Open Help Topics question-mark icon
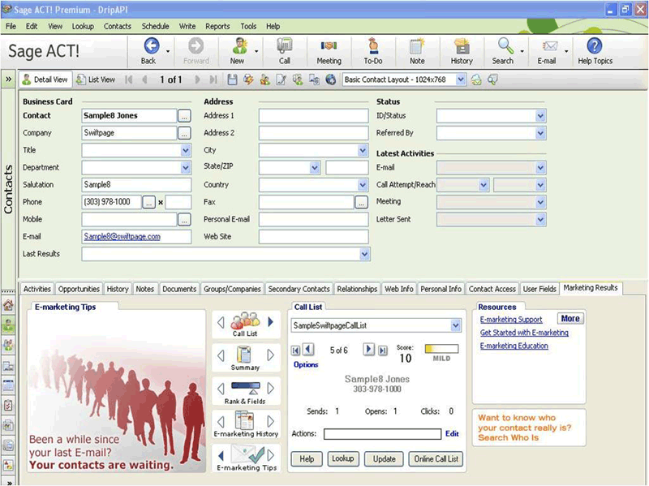Image resolution: width=649 pixels, height=486 pixels. [595, 46]
